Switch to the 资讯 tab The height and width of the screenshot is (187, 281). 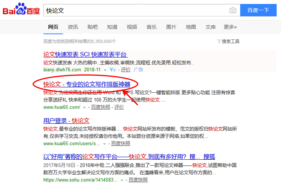pyautogui.click(x=73, y=27)
